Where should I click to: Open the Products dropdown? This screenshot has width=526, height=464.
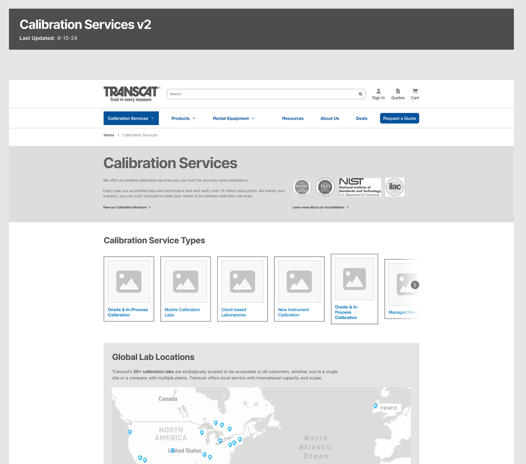(x=183, y=118)
